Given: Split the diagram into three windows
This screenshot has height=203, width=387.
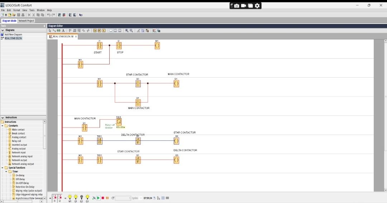Looking at the screenshot, I should click(x=120, y=30).
